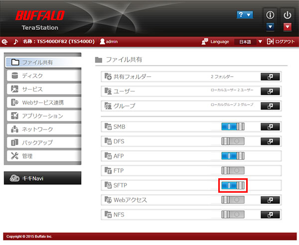This screenshot has width=299, height=245.
Task: Click the music note icon in red bar
Action: tap(15, 41)
